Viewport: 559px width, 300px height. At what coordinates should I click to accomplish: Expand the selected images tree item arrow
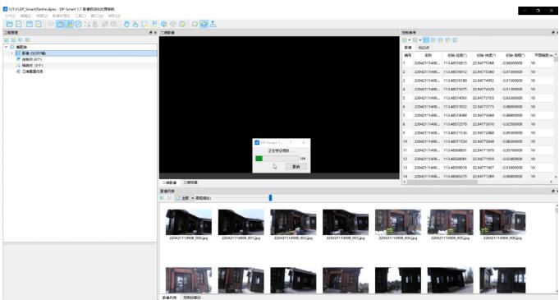(x=11, y=53)
